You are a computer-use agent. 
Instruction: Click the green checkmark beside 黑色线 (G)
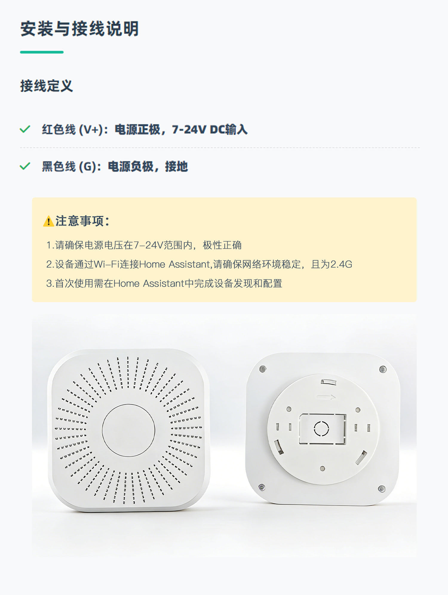click(25, 166)
